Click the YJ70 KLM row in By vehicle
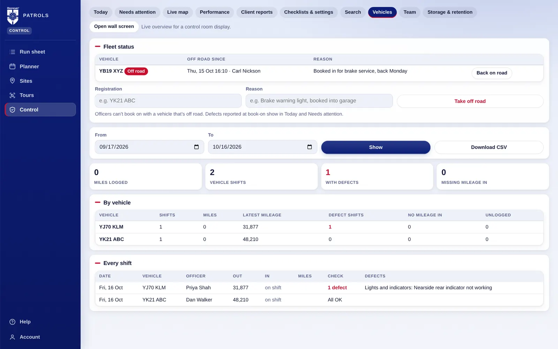This screenshot has width=558, height=349. (x=319, y=227)
